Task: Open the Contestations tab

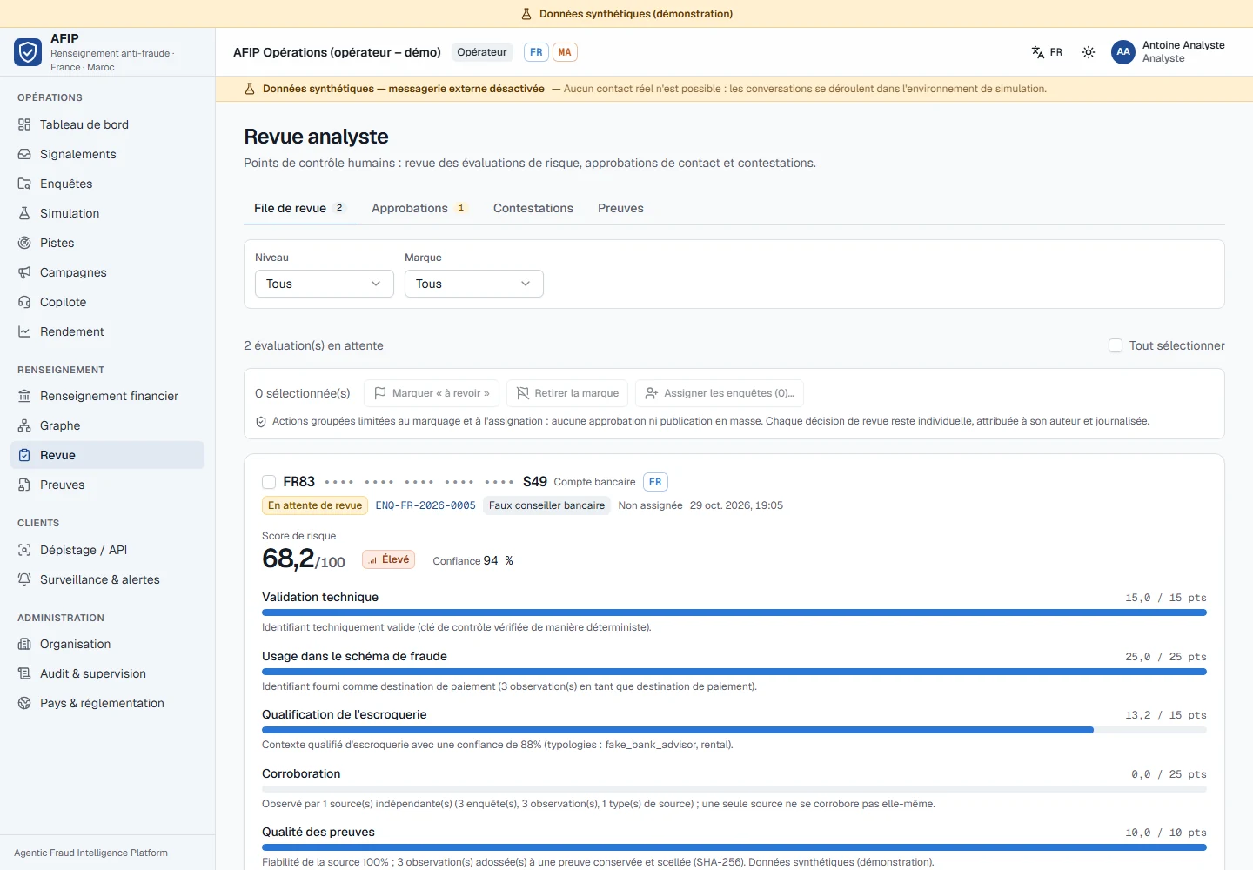Action: [533, 208]
